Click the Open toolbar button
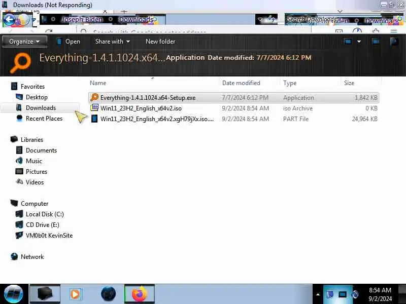The image size is (406, 304). click(69, 42)
